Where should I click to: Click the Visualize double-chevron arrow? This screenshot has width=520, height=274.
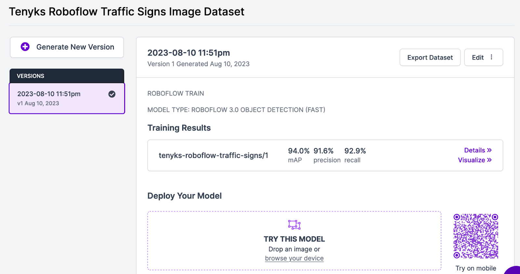[x=489, y=160]
